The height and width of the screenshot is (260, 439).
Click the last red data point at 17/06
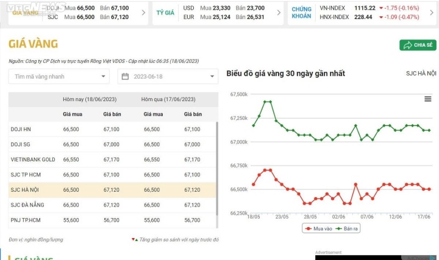429,189
